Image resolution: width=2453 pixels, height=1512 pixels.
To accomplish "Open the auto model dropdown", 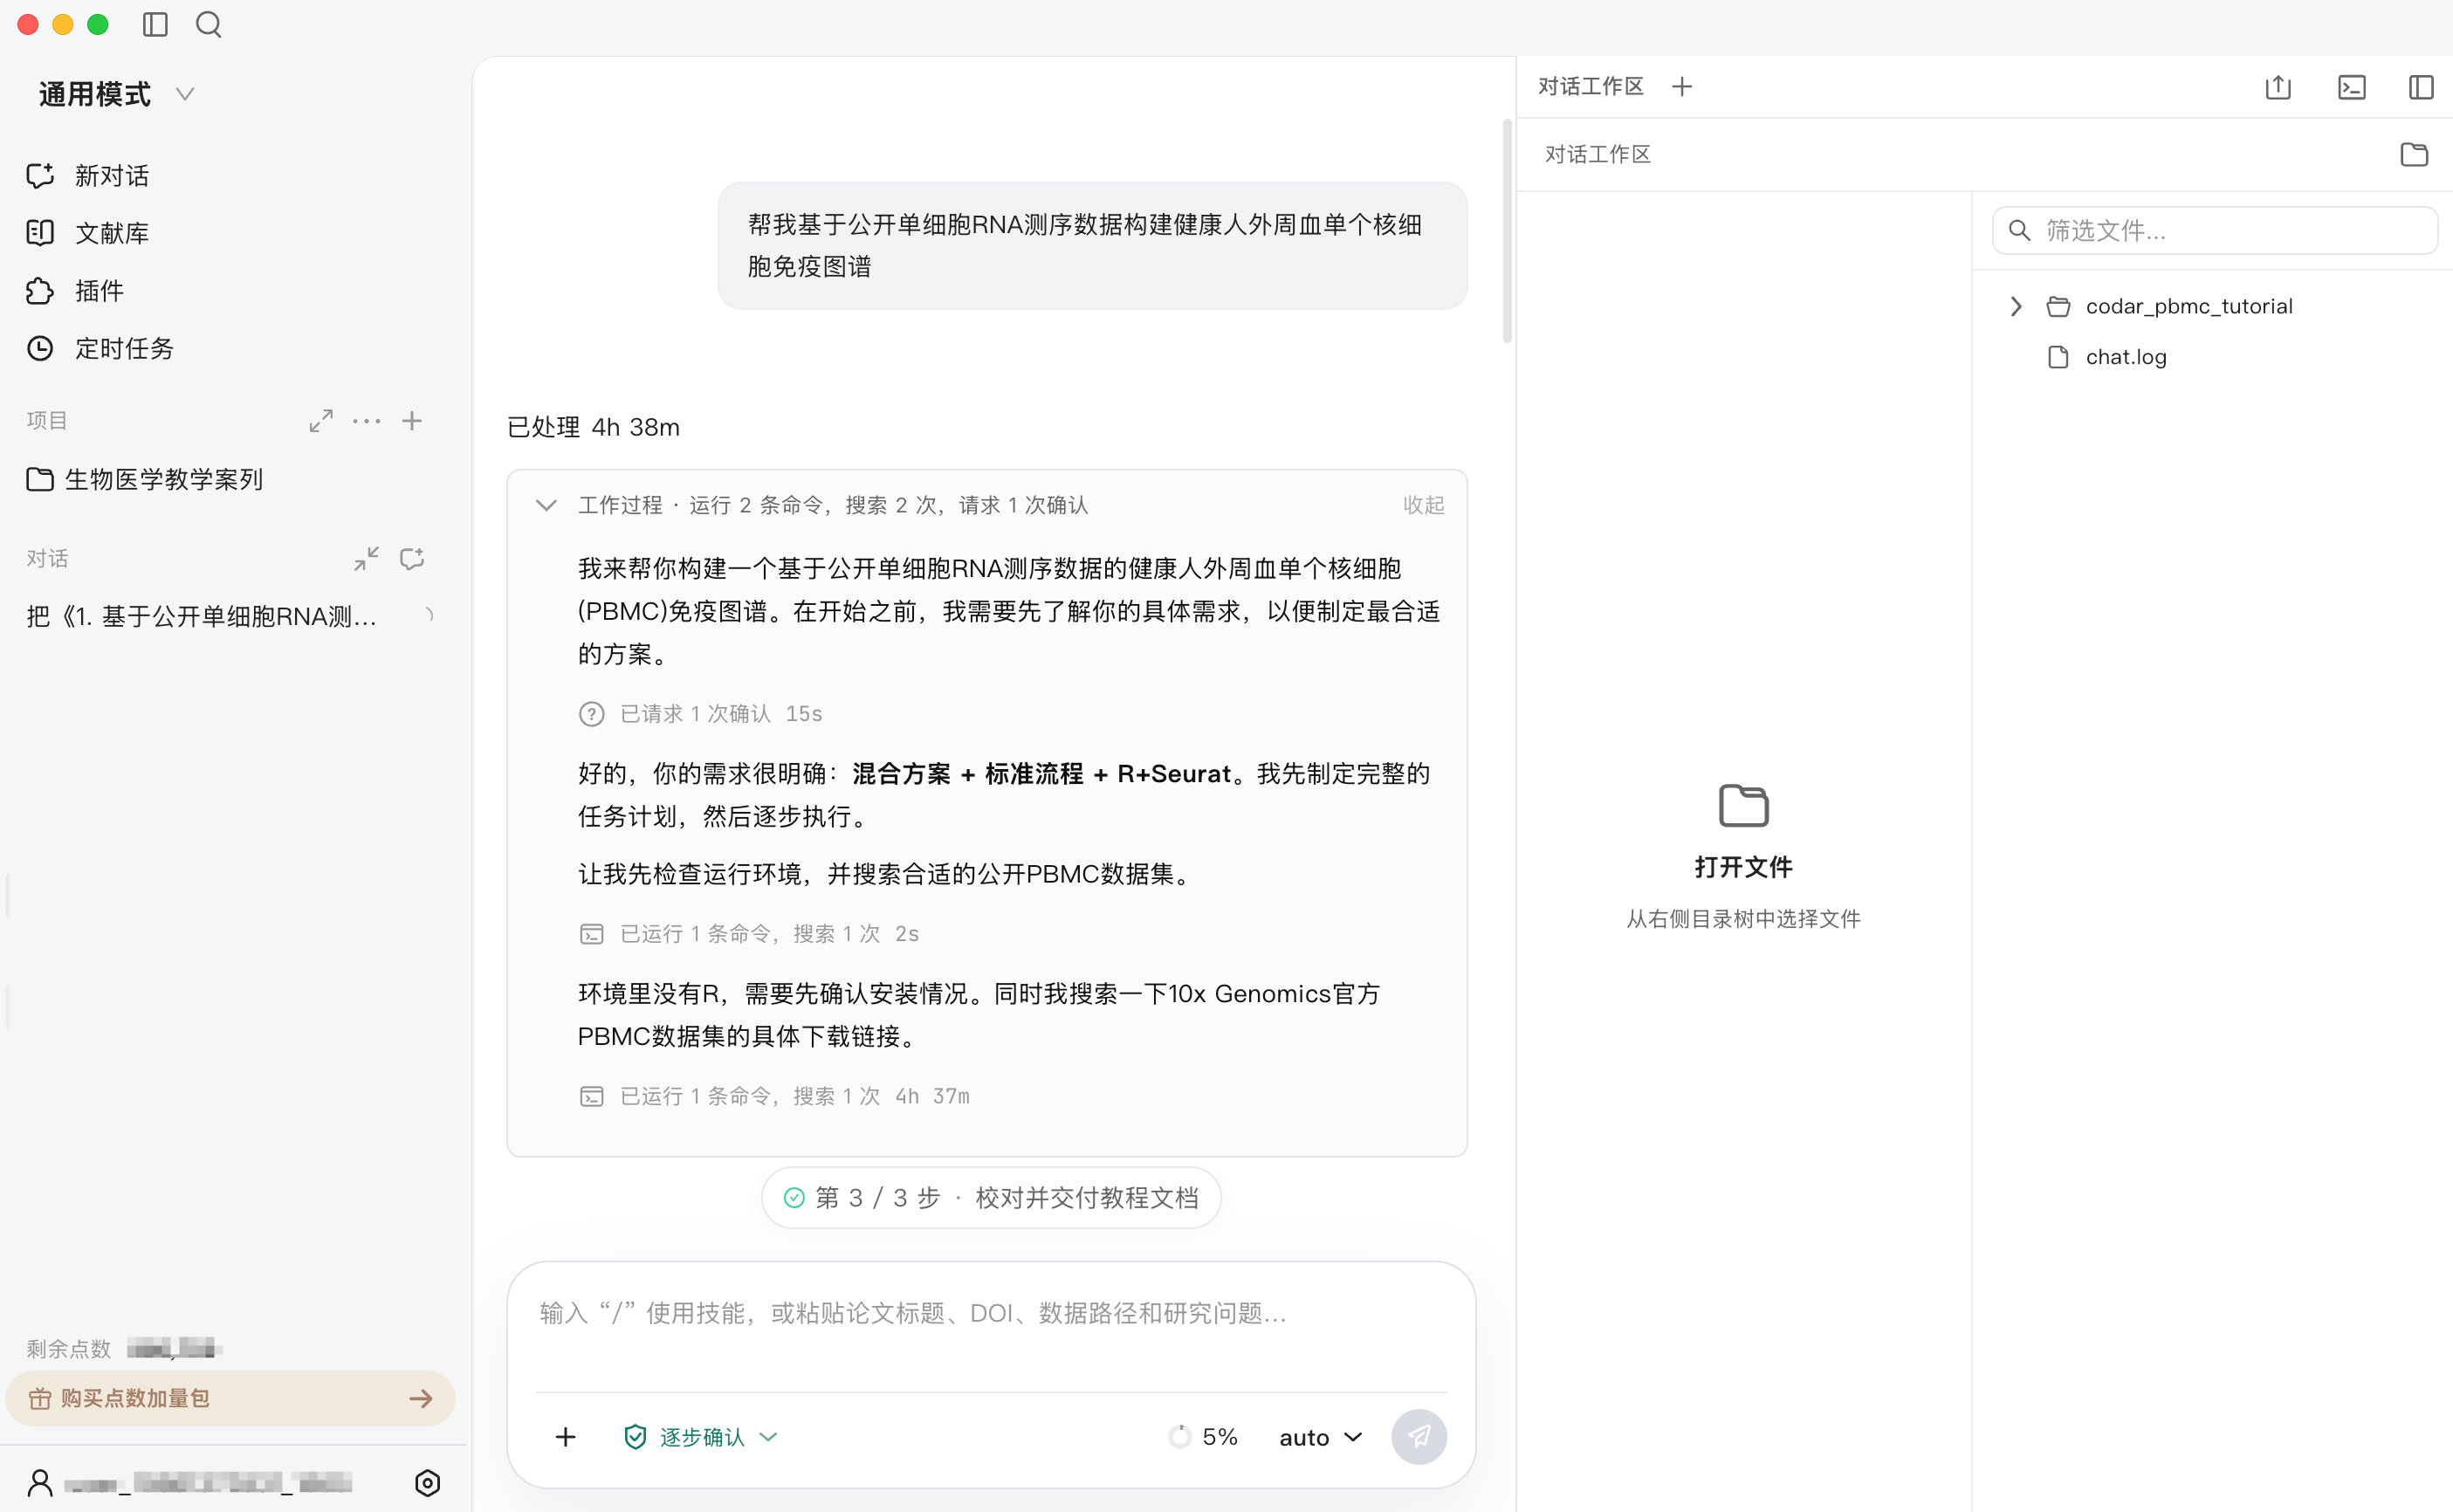I will (x=1321, y=1437).
